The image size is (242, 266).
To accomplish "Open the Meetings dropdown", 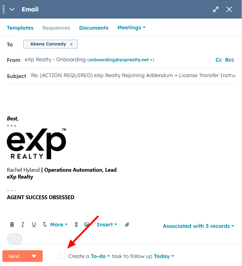I will coord(131,27).
